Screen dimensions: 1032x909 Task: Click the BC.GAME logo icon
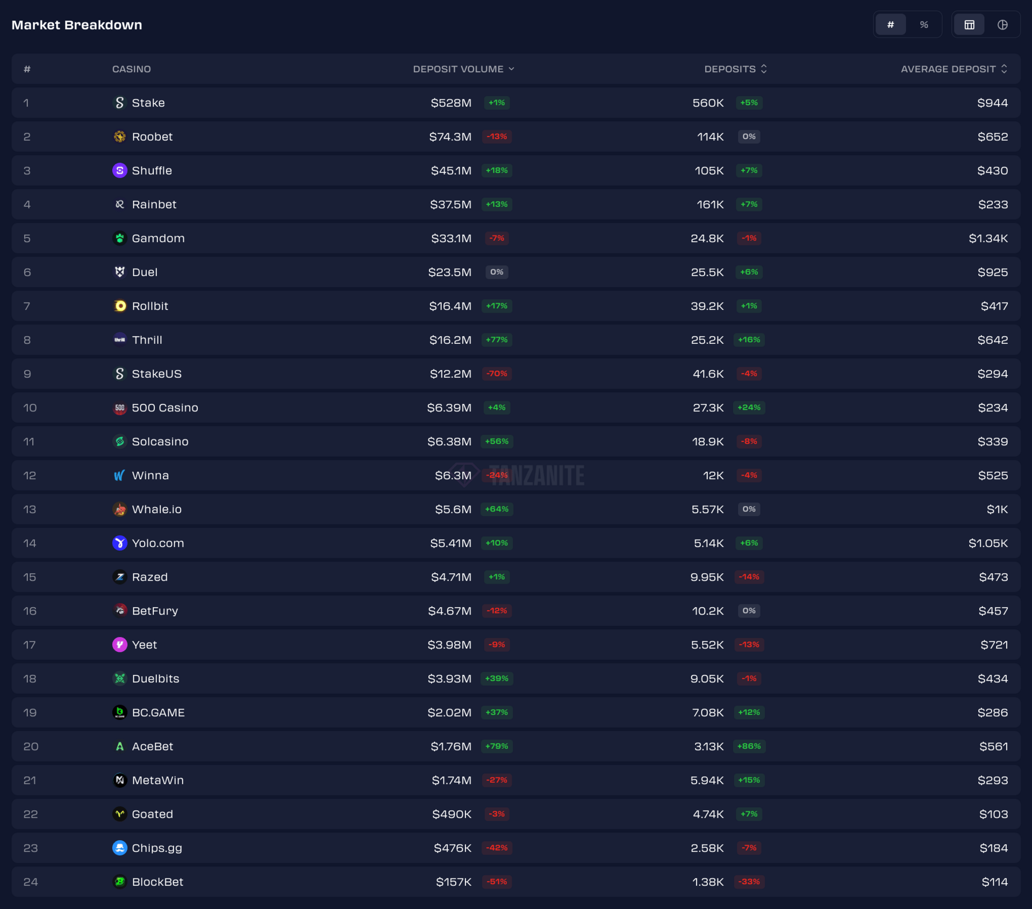pos(119,712)
